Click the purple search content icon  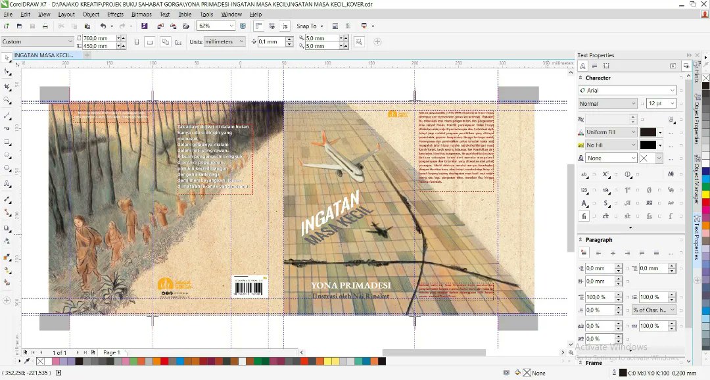point(145,26)
